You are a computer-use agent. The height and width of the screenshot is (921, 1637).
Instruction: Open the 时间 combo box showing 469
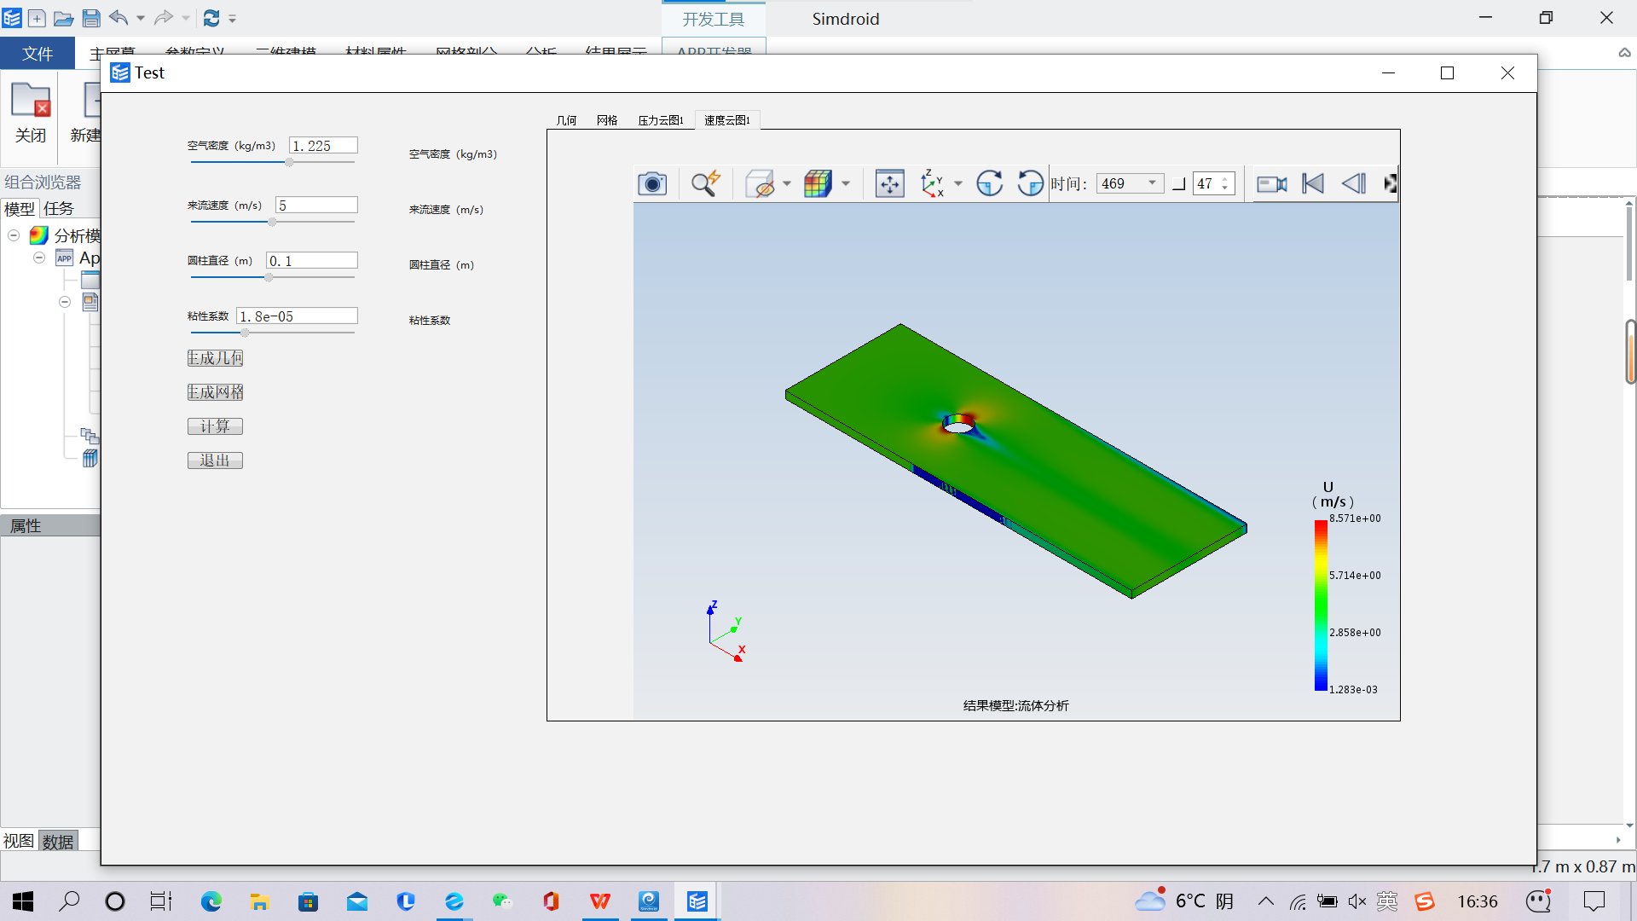(x=1130, y=183)
